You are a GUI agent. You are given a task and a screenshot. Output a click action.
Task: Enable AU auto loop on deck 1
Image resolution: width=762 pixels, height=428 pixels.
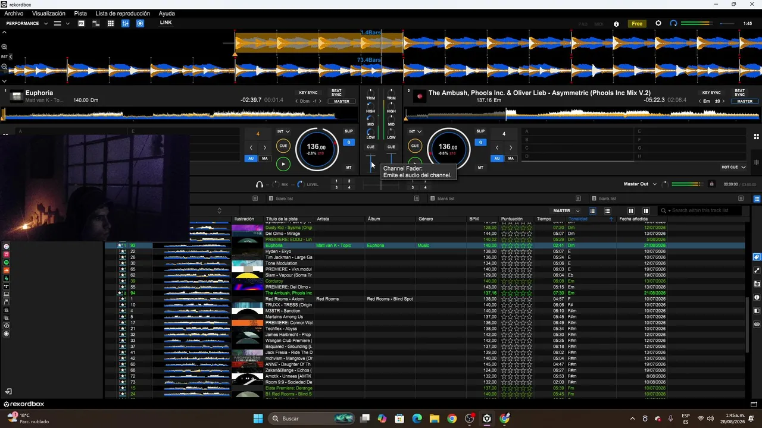click(251, 159)
